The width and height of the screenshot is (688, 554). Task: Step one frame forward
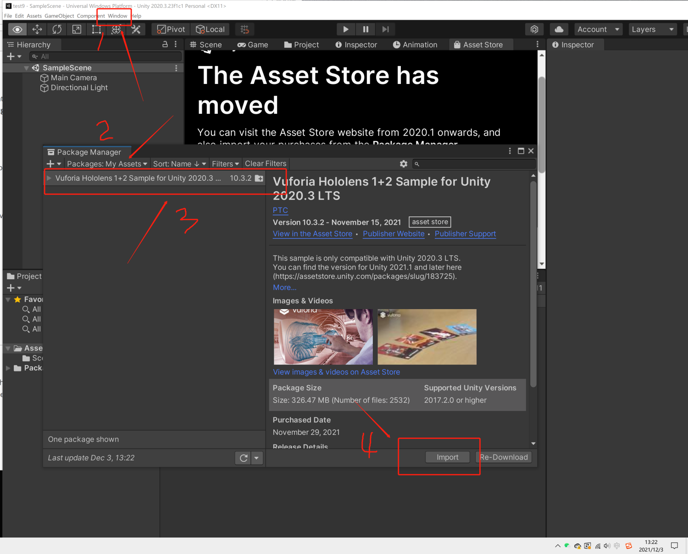pos(385,29)
